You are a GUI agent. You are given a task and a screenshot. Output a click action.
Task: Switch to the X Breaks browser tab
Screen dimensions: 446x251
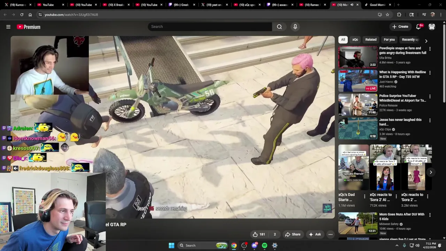tap(116, 5)
